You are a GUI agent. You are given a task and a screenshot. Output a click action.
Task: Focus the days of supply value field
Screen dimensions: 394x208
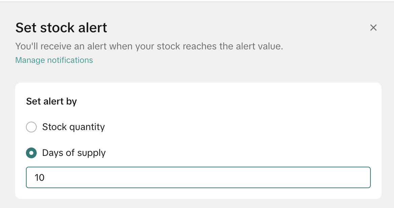(x=198, y=177)
